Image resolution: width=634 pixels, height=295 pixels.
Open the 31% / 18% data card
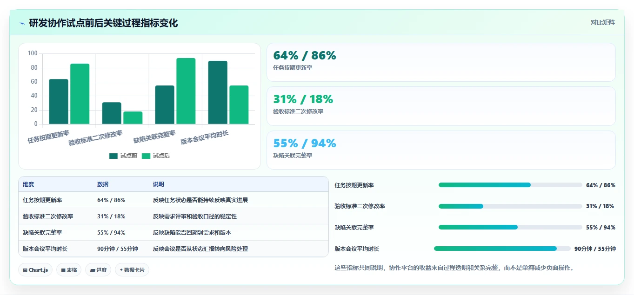coord(441,106)
